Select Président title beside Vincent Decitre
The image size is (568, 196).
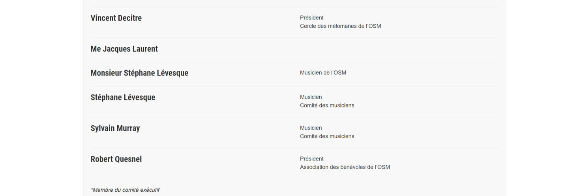(311, 18)
